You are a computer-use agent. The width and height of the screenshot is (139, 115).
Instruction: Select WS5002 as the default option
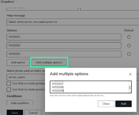(x=129, y=46)
